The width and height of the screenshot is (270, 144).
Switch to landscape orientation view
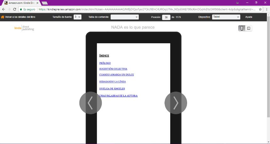point(248,28)
